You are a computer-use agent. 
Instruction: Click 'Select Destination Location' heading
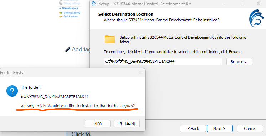[x=126, y=14]
